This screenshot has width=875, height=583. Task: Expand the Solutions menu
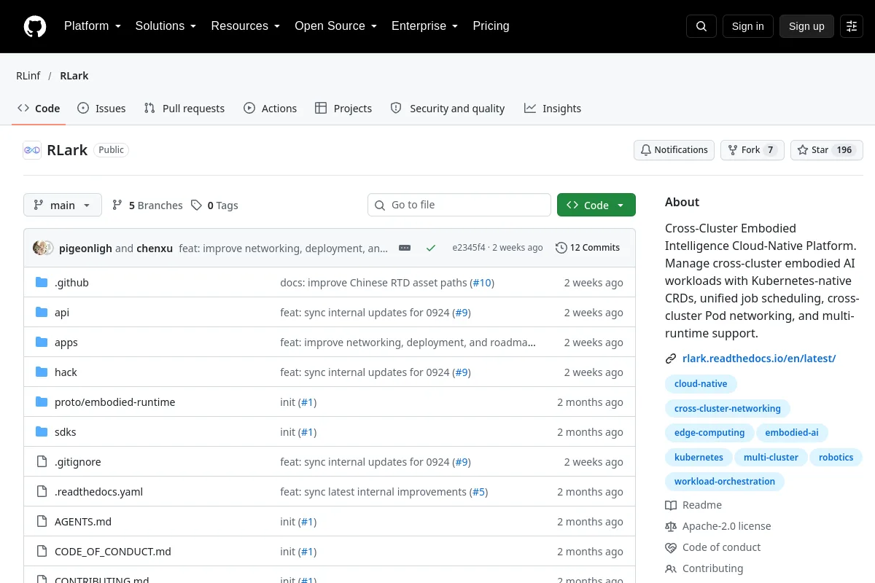(166, 26)
